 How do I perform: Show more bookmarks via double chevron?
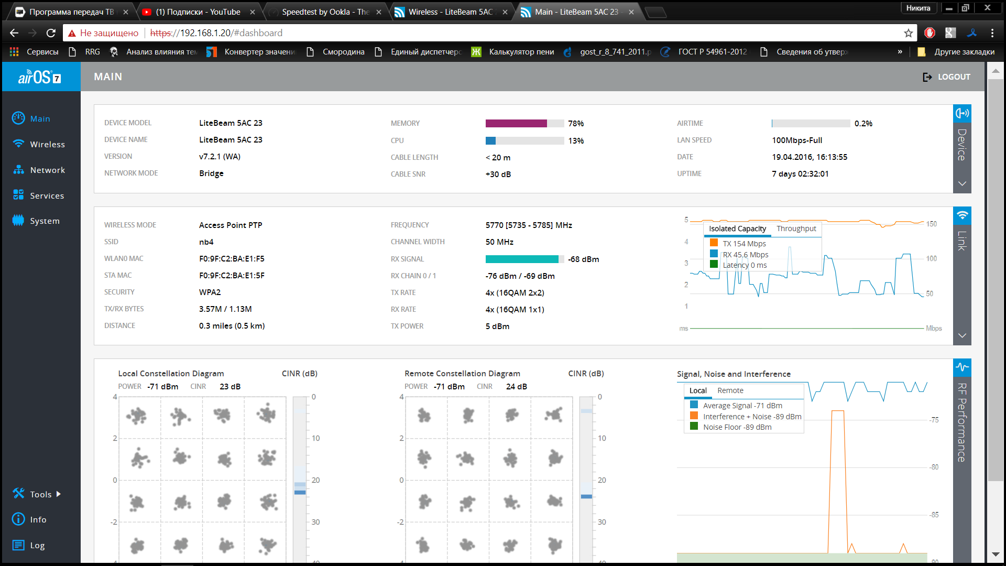coord(900,51)
